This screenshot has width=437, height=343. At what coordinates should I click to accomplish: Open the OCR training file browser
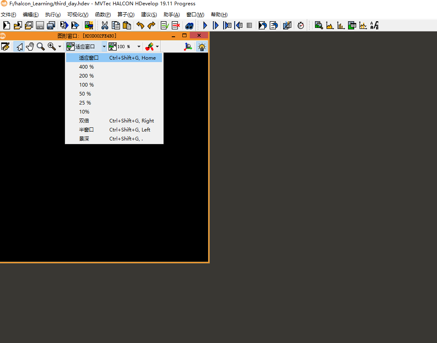[374, 25]
